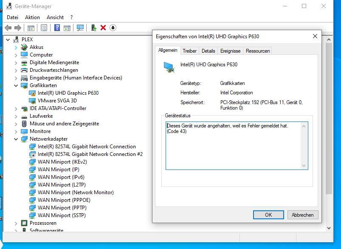Click the Akkus battery icon
341x249 pixels.
pos(24,47)
